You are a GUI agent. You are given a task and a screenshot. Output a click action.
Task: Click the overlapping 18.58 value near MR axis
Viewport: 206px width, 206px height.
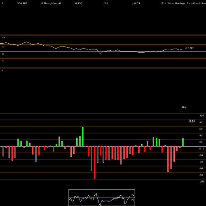pos(192,121)
